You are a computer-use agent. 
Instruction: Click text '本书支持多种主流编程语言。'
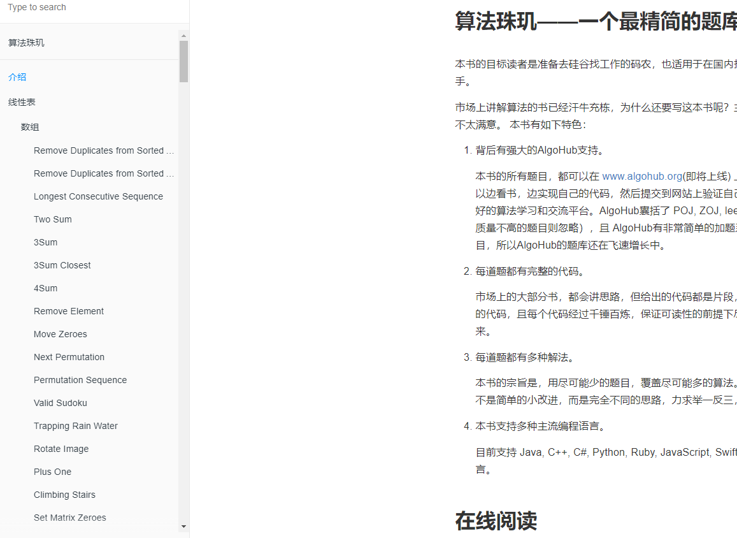[x=540, y=426]
